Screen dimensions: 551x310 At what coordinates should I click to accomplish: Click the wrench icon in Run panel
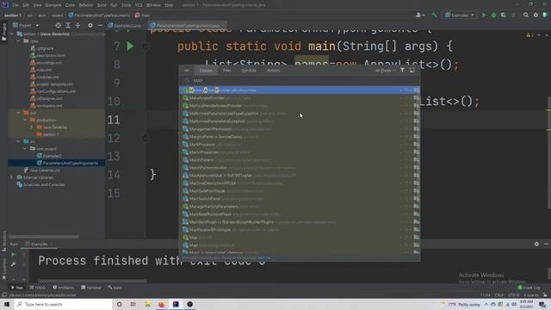tap(13, 264)
